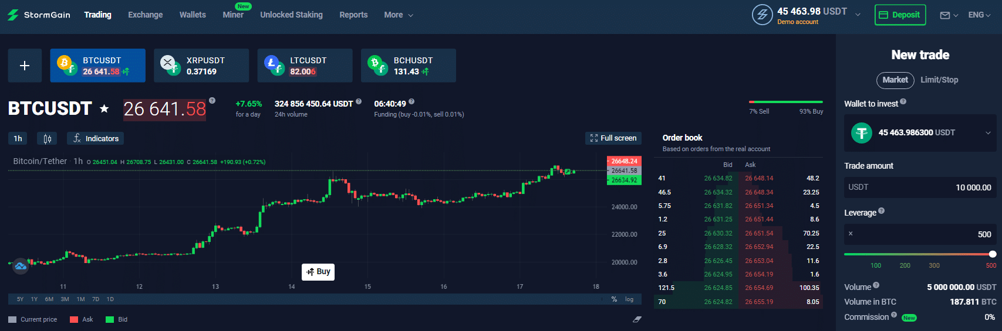Click the Sell/Buy sentiment bar
The height and width of the screenshot is (331, 1002).
[786, 102]
